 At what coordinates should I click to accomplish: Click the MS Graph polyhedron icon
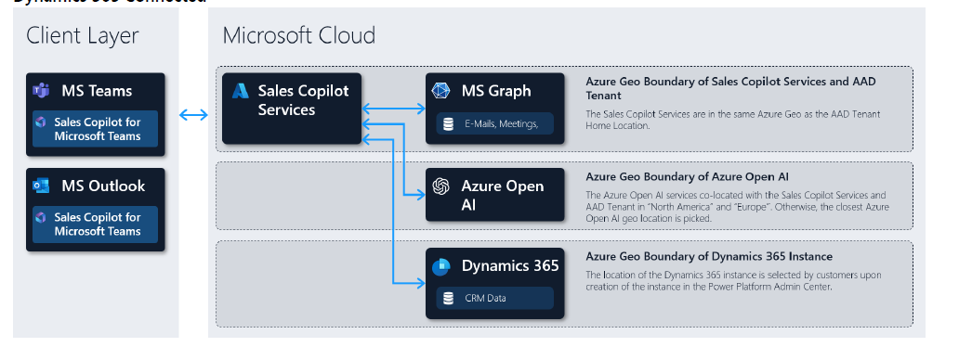click(x=441, y=90)
